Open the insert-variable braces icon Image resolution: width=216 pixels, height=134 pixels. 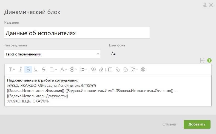pos(202,60)
